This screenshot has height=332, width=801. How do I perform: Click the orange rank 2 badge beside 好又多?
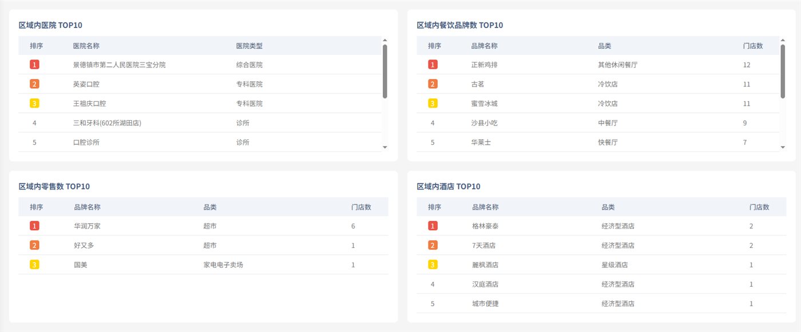tap(34, 245)
